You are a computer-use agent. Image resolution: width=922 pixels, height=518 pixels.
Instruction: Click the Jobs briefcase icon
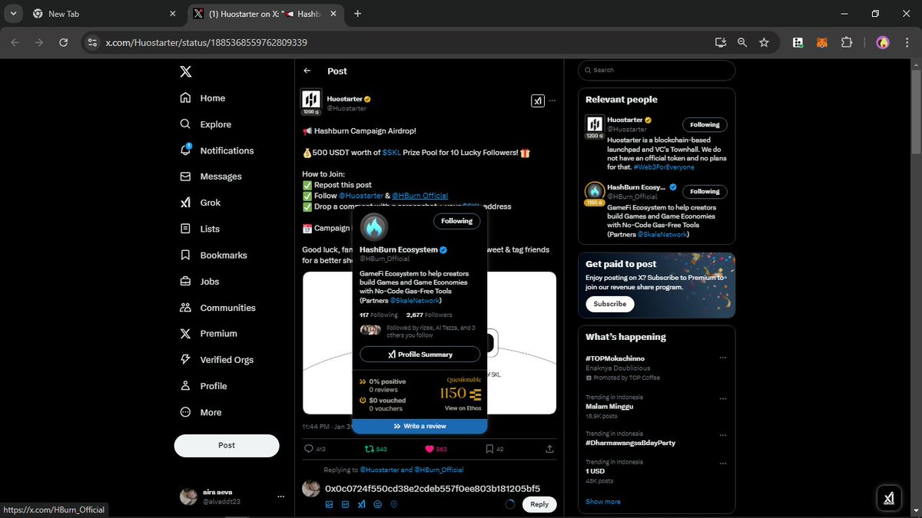coord(185,282)
